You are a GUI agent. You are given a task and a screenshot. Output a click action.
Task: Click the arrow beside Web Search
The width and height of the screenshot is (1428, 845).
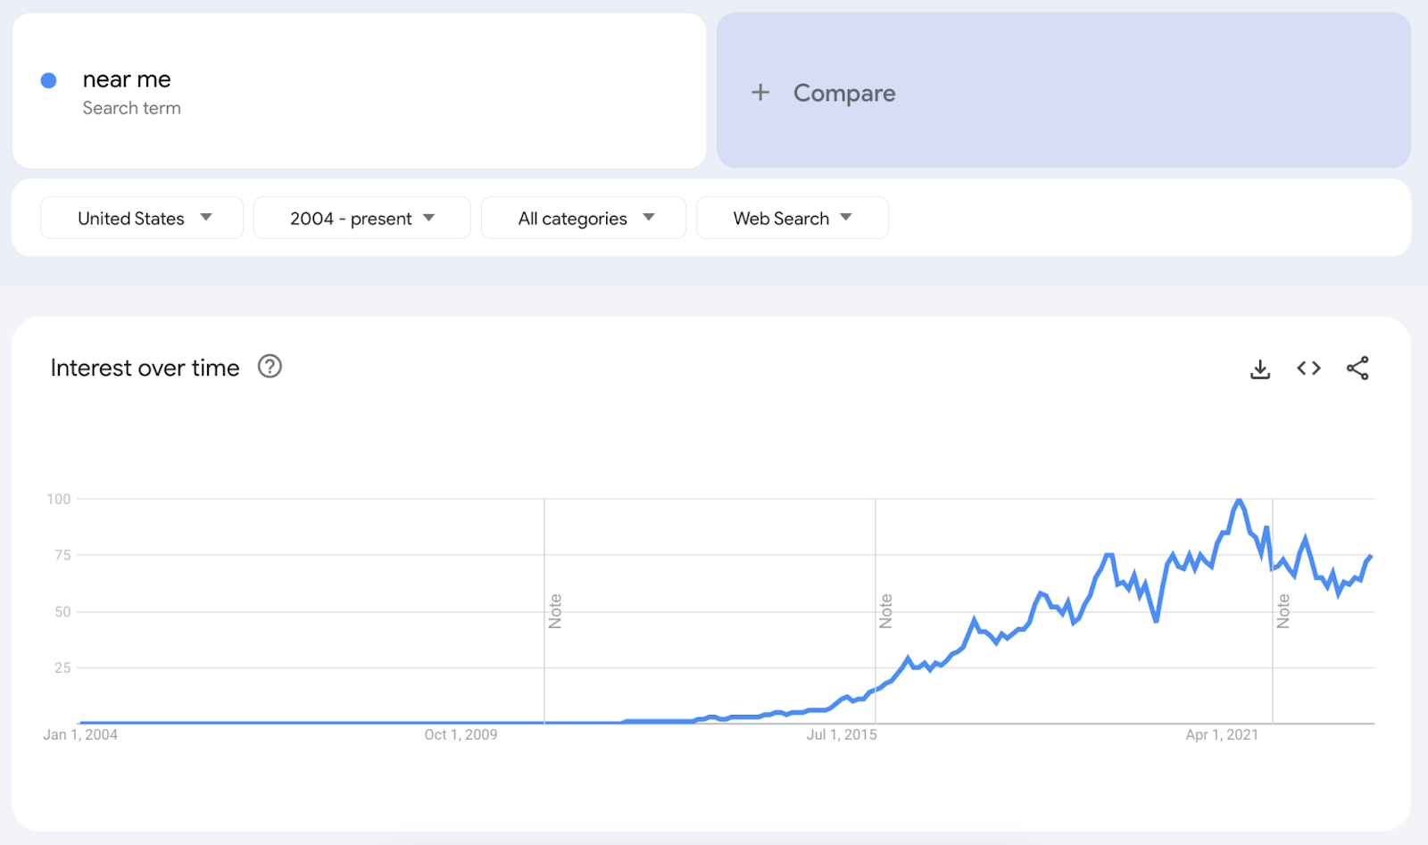[x=846, y=217]
